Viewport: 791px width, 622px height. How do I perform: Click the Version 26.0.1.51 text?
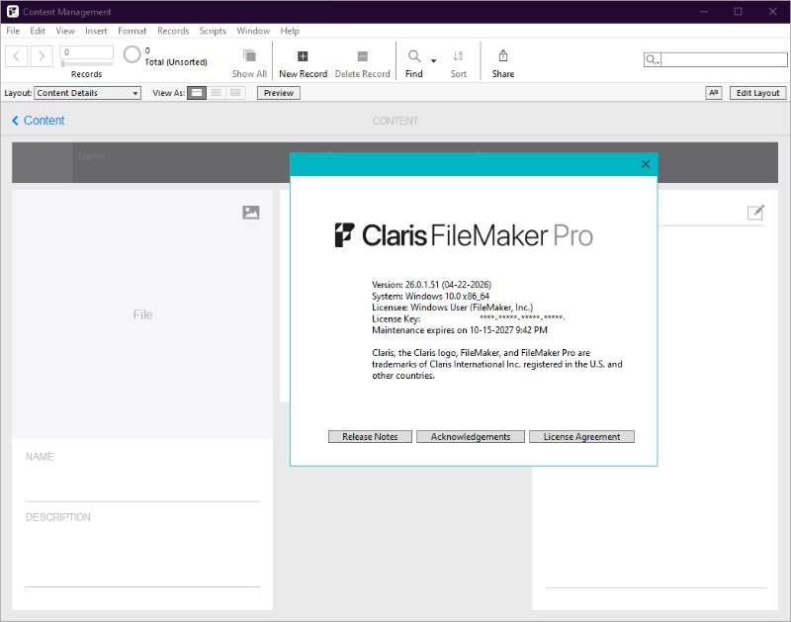coord(431,285)
